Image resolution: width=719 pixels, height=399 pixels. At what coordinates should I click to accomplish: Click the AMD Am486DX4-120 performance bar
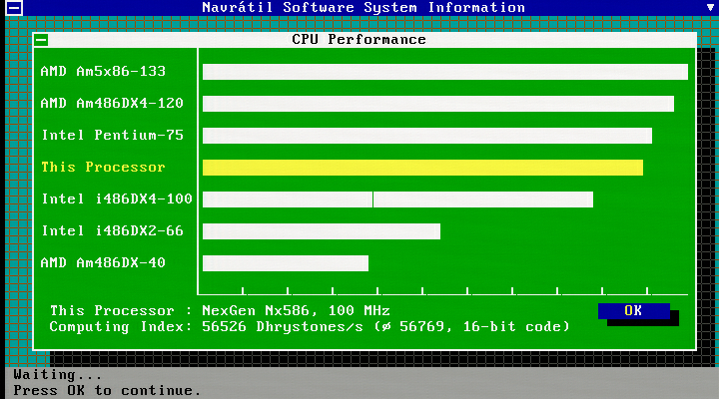tap(438, 104)
